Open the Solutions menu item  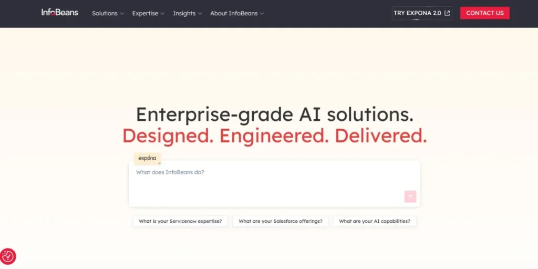pyautogui.click(x=105, y=13)
